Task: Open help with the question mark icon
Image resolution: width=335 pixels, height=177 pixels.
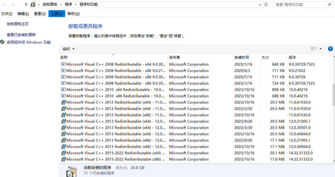Action: (x=330, y=49)
